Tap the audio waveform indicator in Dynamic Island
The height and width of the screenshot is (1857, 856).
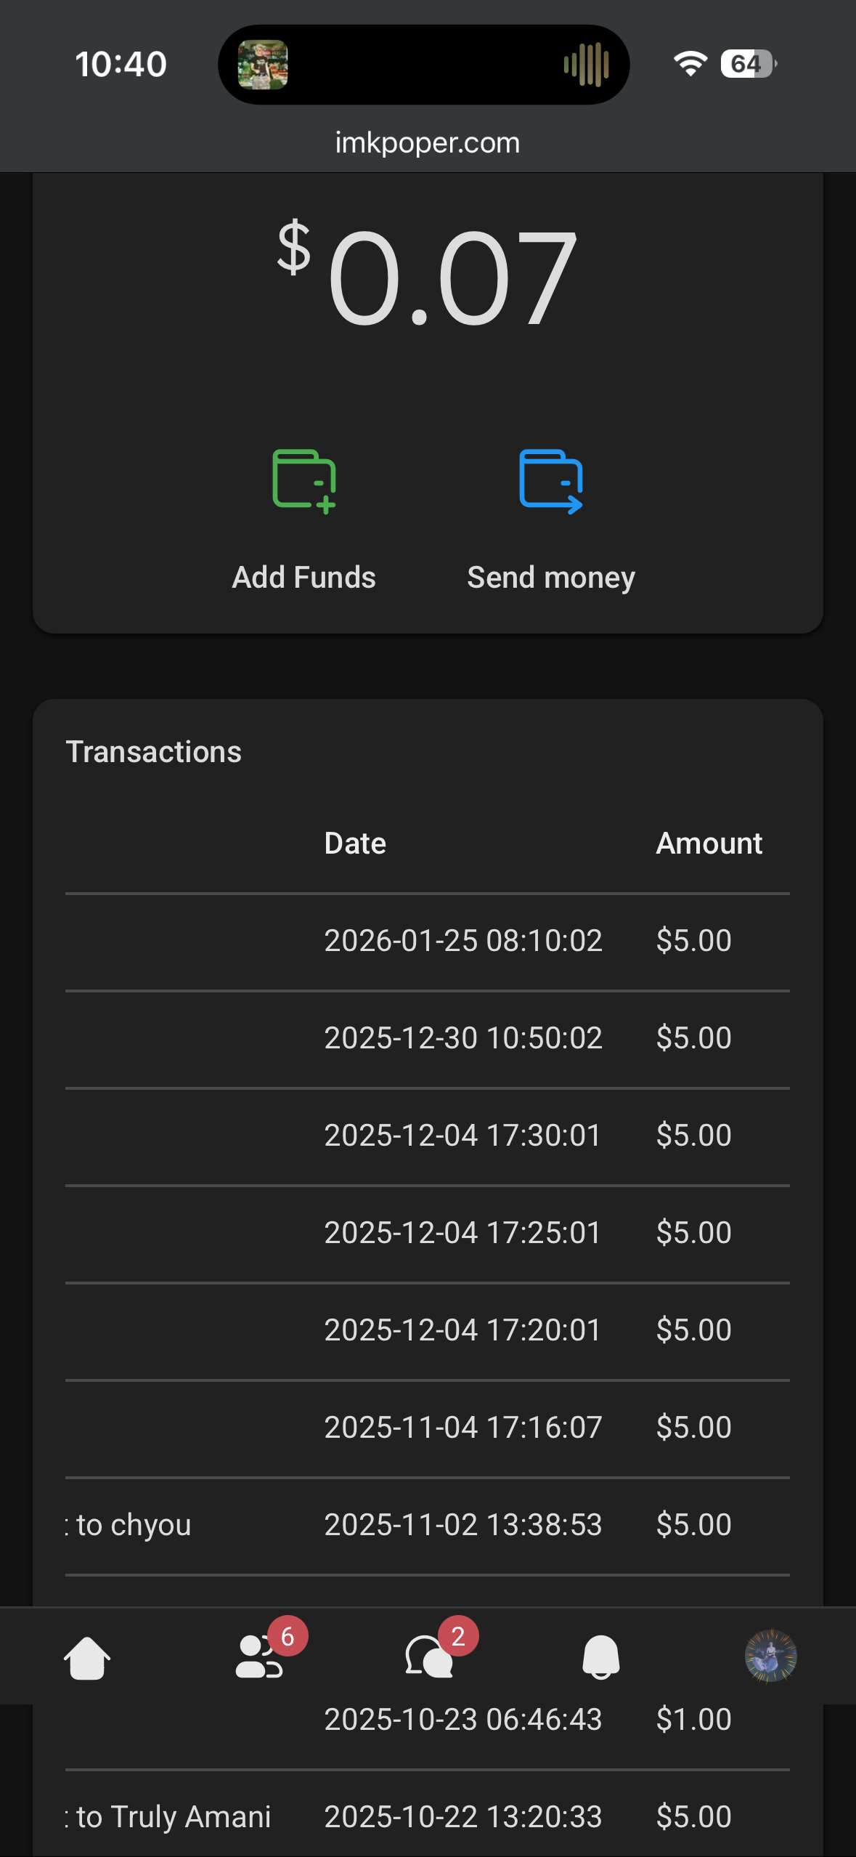tap(586, 65)
